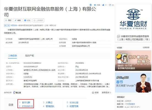Switch to the 知识产权 tab
152x110 pixels.
coord(29,56)
